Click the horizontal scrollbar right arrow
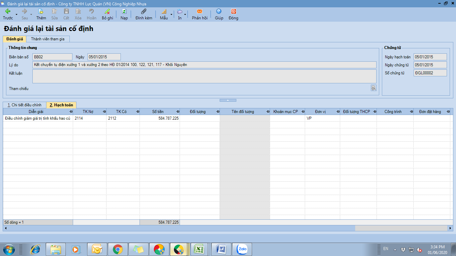 (x=450, y=228)
